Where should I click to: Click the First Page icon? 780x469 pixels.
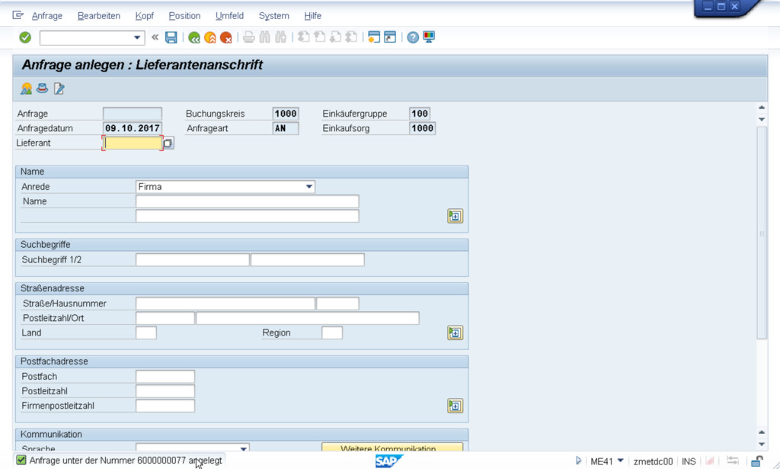(x=303, y=37)
